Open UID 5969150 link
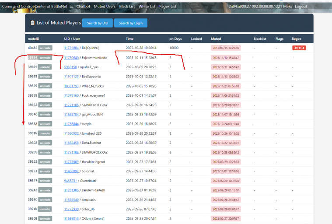Viewport: 332px width, 224px height. tap(70, 67)
